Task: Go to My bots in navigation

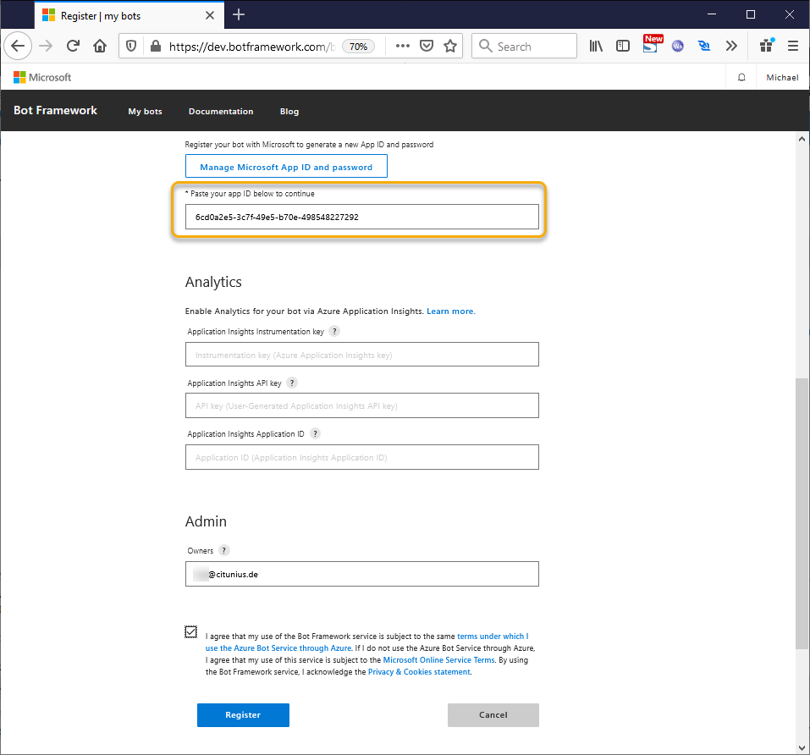Action: 146,112
